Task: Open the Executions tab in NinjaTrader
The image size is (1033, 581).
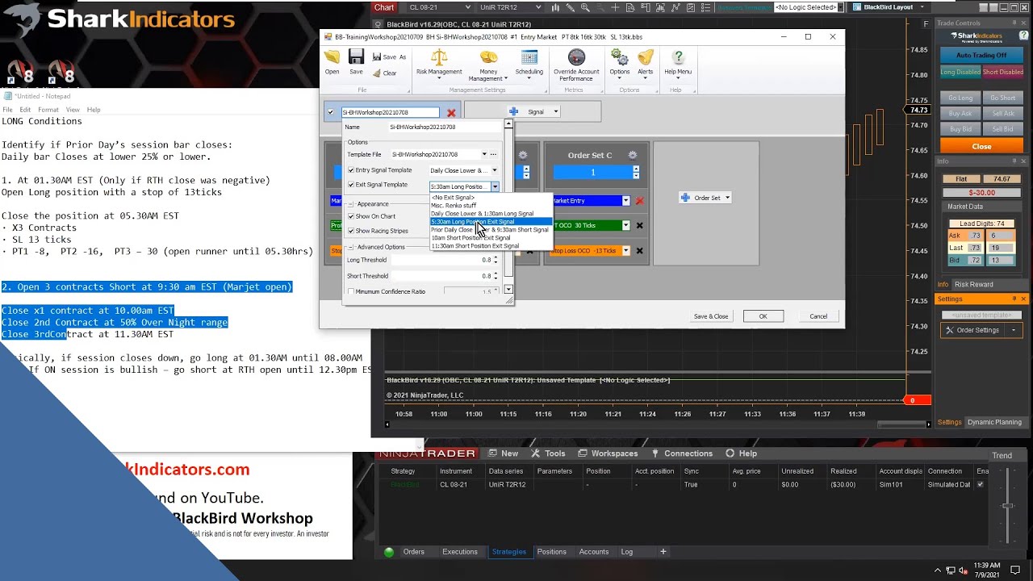Action: 460,552
